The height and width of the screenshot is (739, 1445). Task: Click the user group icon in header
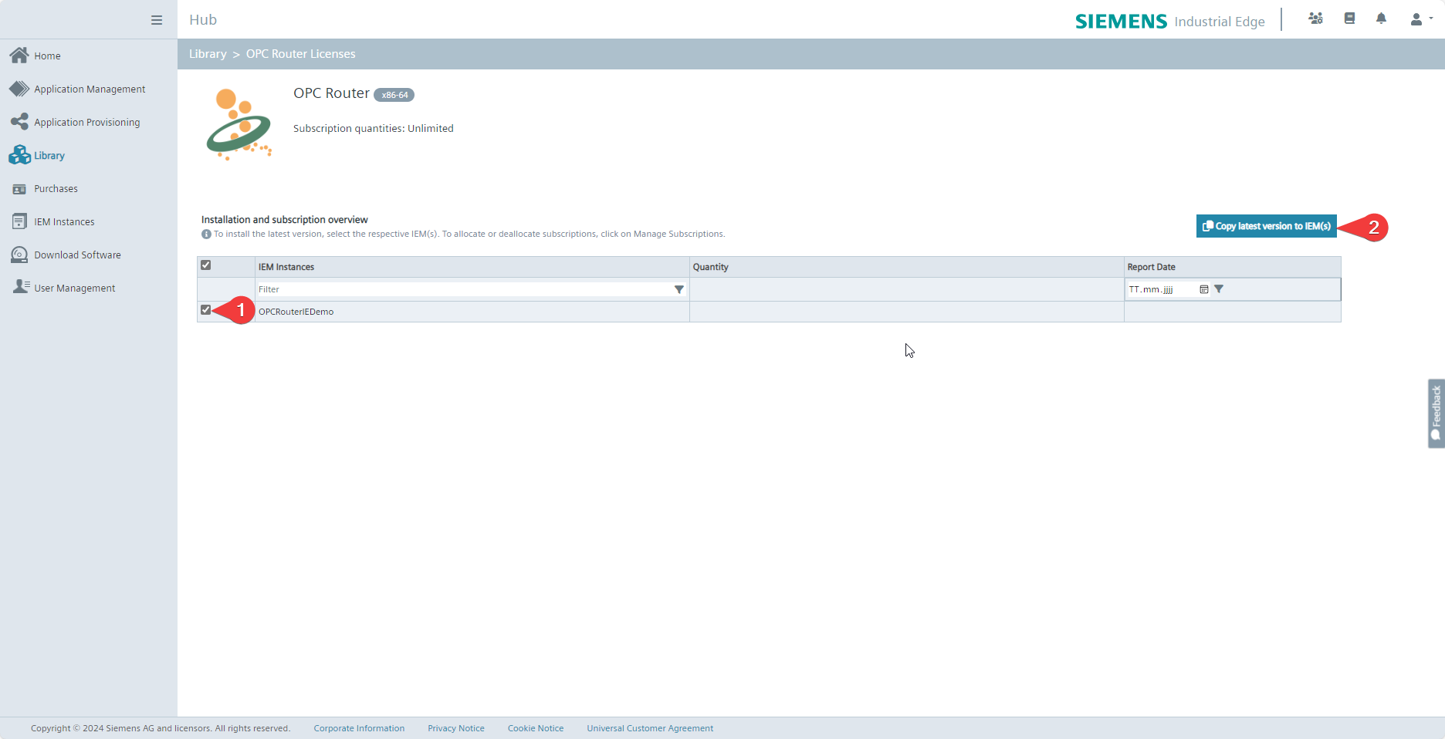coord(1315,19)
